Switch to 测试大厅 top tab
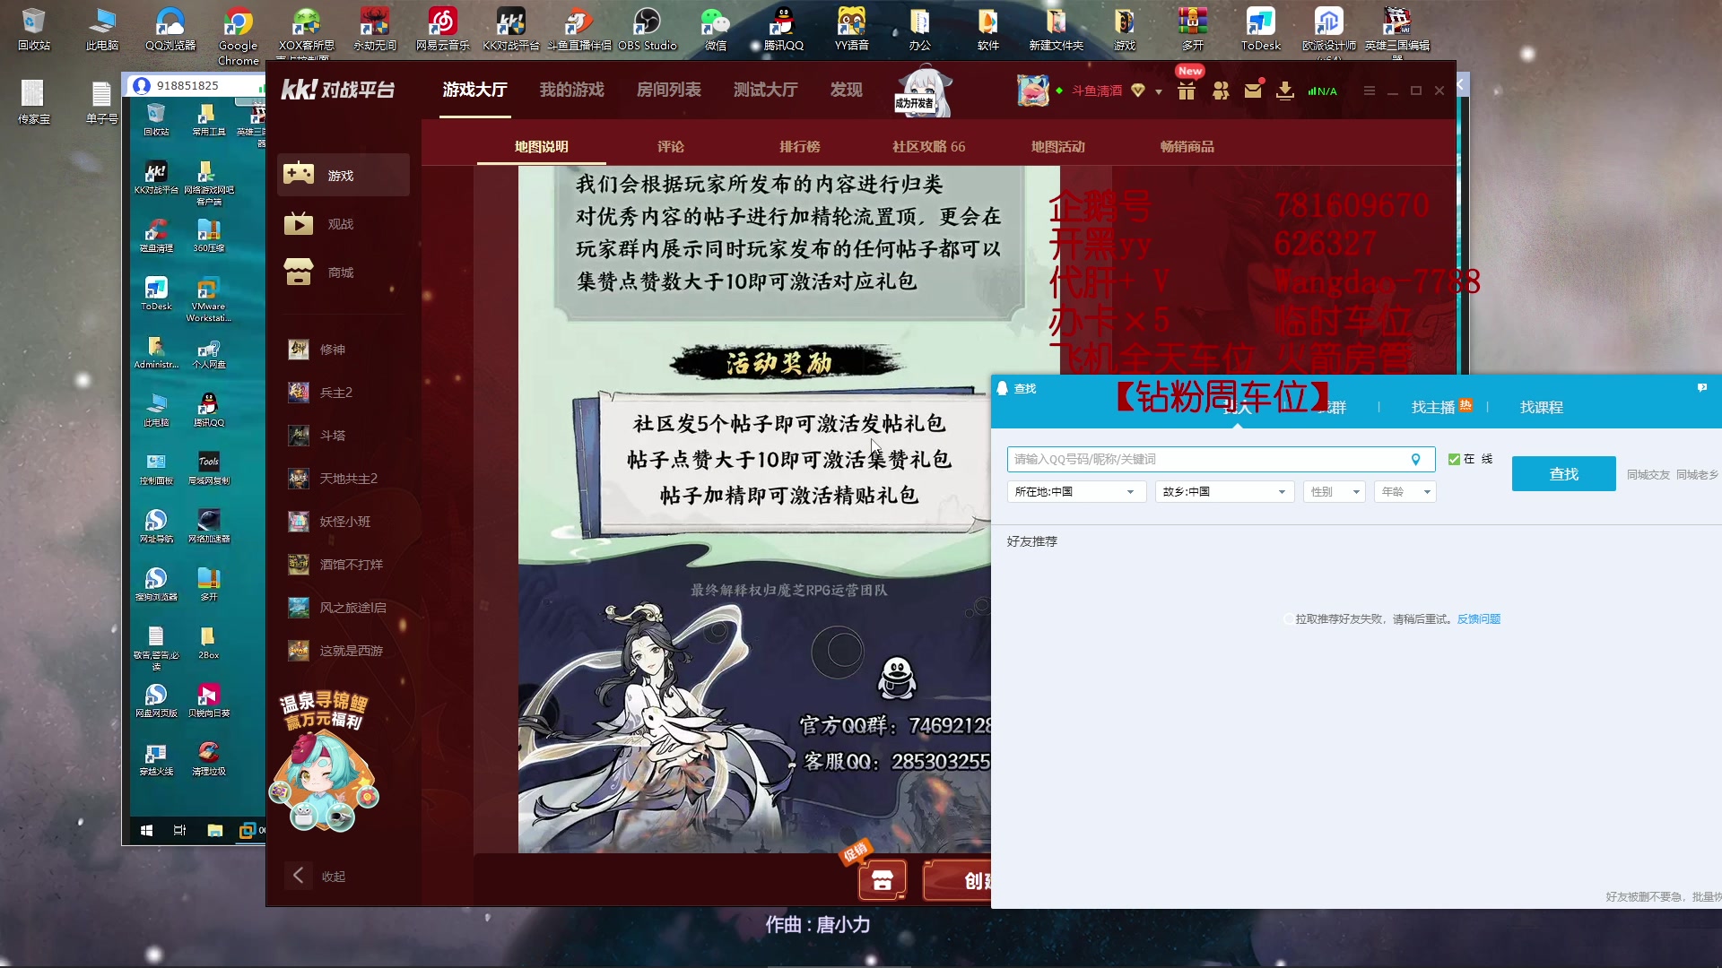The image size is (1722, 968). pos(765,90)
